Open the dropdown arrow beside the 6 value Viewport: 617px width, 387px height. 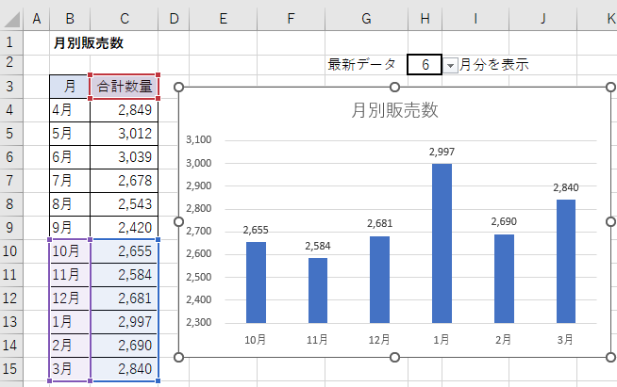tap(451, 65)
